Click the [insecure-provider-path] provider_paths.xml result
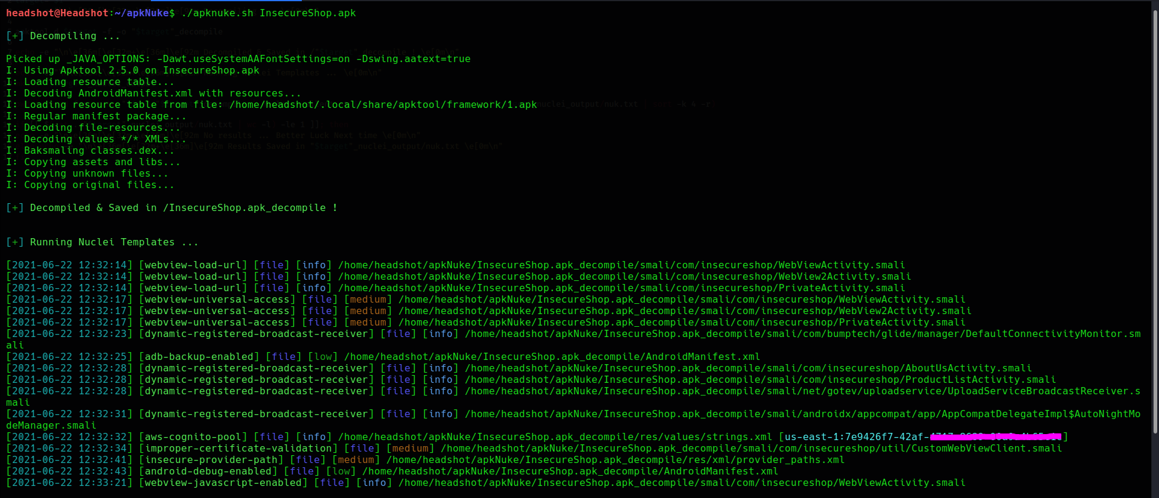1159x498 pixels. 426,460
